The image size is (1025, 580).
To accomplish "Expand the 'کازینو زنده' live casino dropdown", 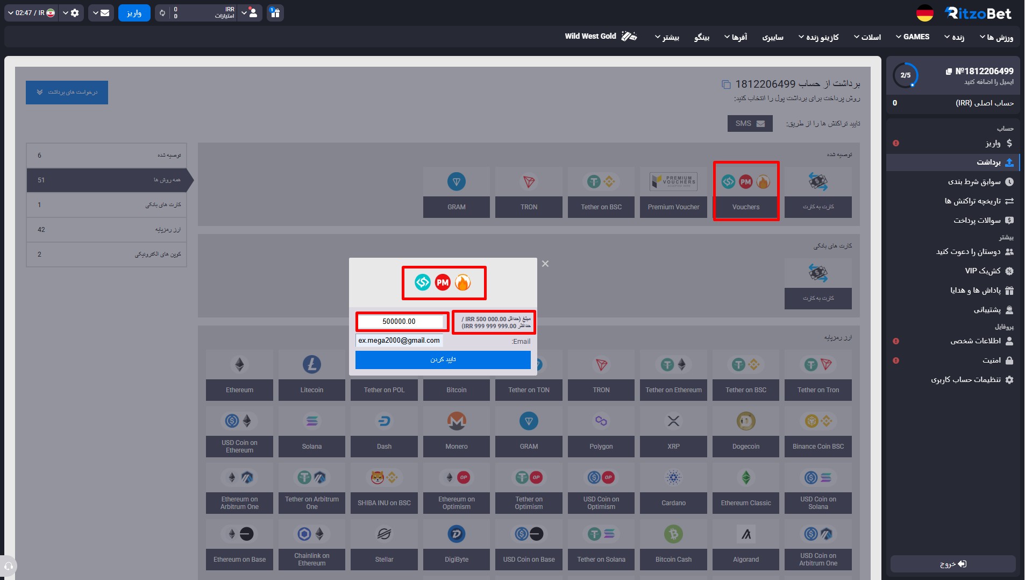I will click(818, 37).
